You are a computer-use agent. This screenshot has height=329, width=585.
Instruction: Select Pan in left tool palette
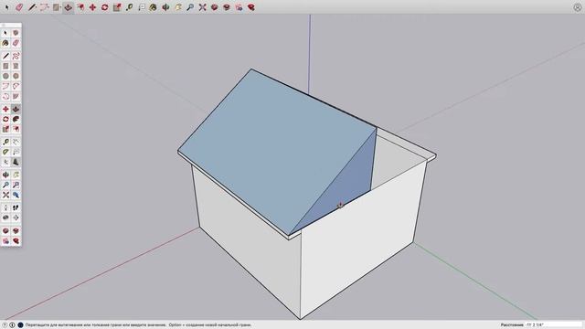click(16, 175)
